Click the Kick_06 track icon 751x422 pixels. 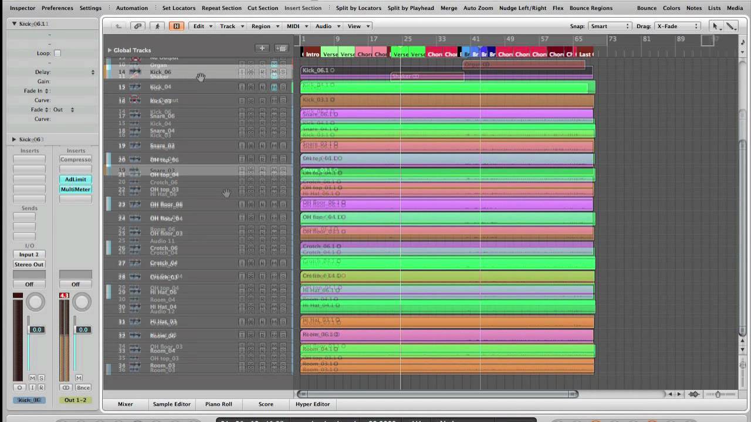pyautogui.click(x=135, y=72)
